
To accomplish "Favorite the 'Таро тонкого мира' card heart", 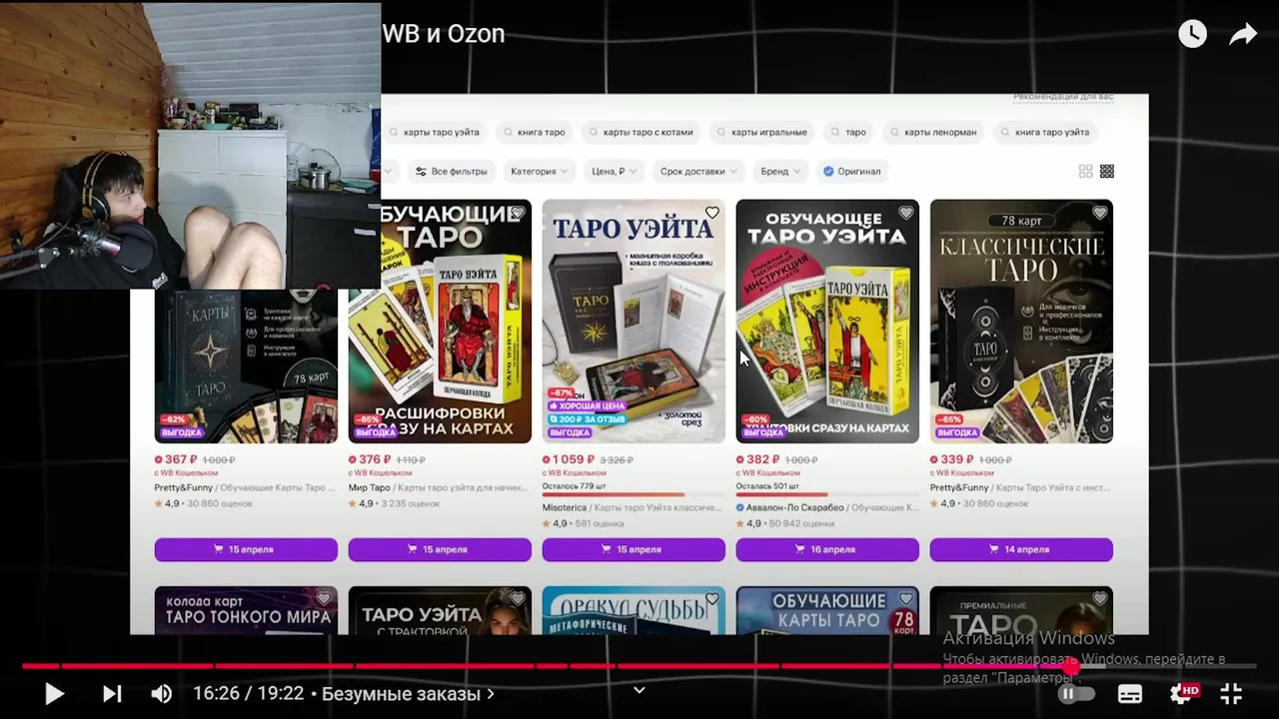I will [x=324, y=599].
